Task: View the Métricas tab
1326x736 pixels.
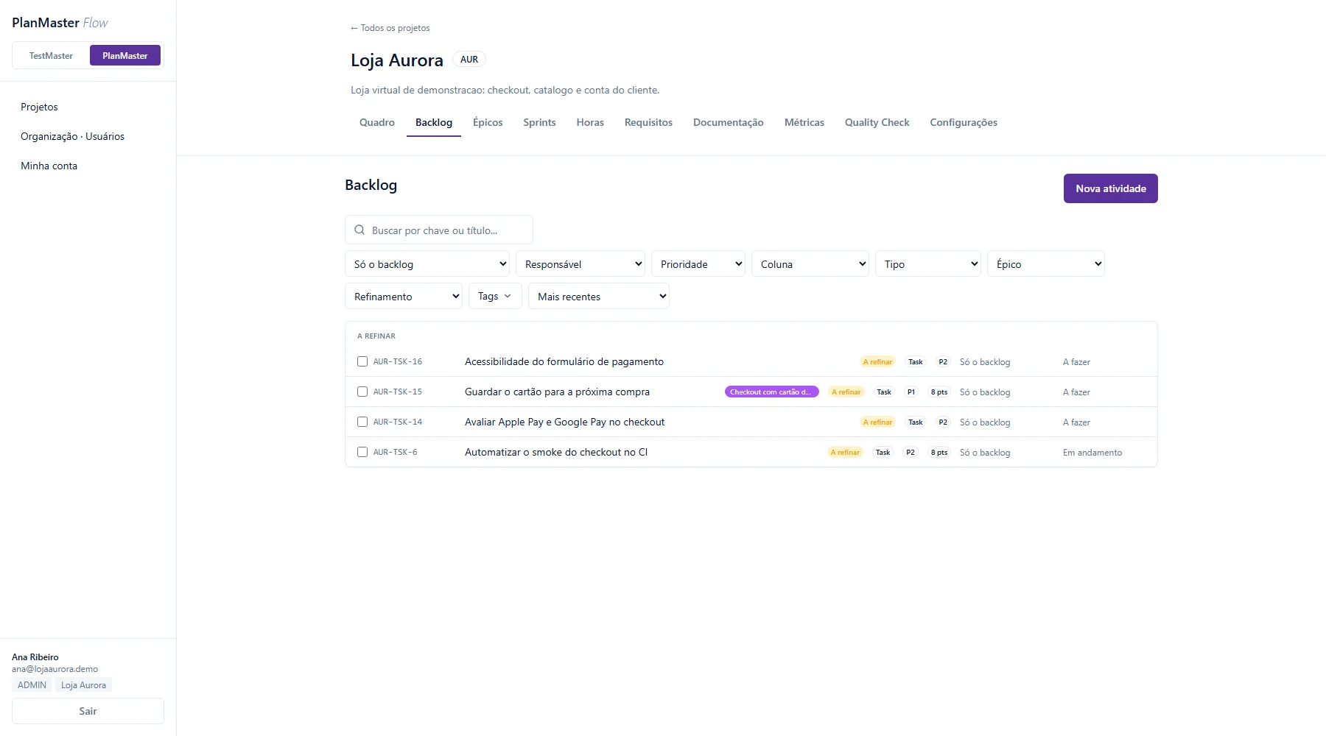Action: 804,123
